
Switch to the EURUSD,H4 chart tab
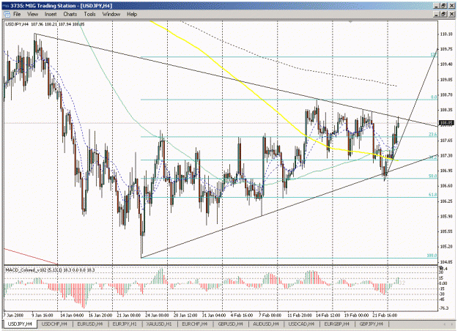89,324
